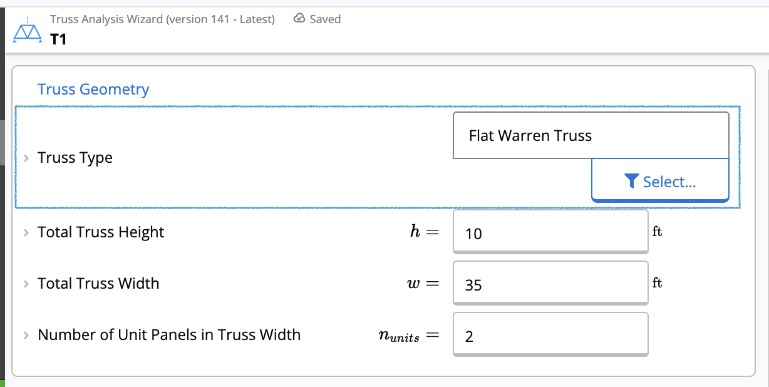Expand the Truss Type row chevron
The width and height of the screenshot is (769, 387).
(26, 157)
